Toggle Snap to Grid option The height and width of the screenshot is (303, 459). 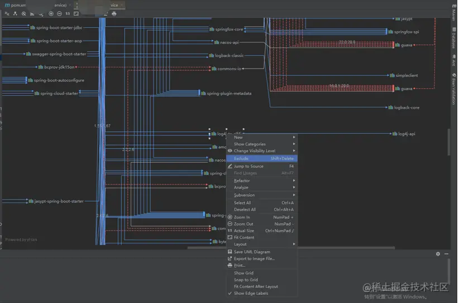(246, 280)
